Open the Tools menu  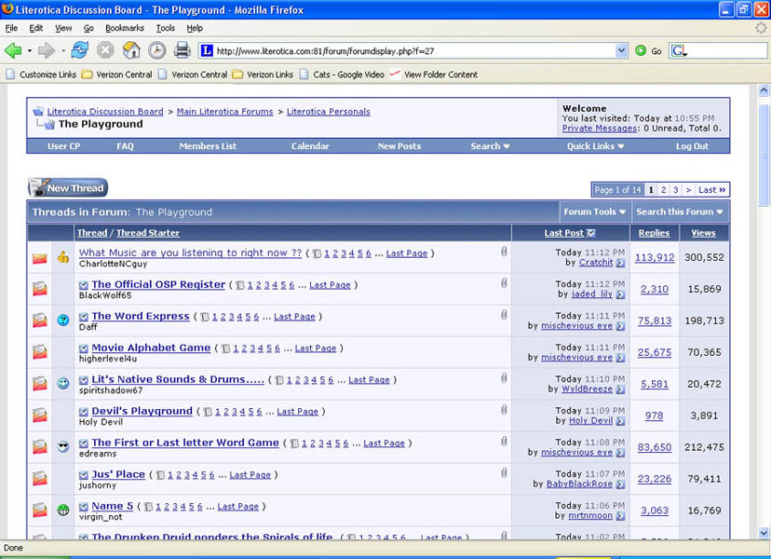pyautogui.click(x=166, y=28)
